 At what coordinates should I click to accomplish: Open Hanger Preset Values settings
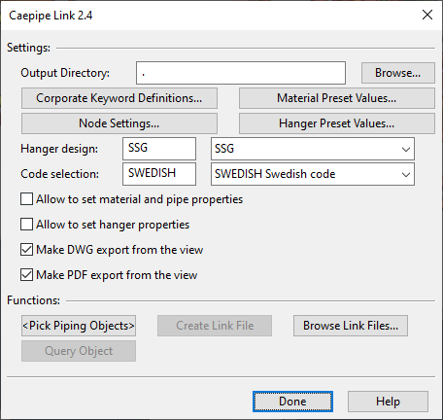(x=337, y=123)
